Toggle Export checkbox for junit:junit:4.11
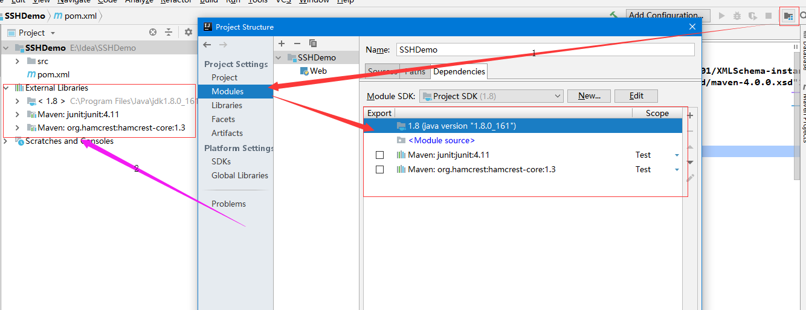Screen dimensions: 806x310 (379, 155)
